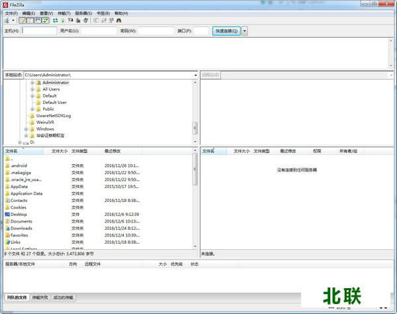Select the Cookies entry
Image resolution: width=397 pixels, height=314 pixels.
click(19, 207)
